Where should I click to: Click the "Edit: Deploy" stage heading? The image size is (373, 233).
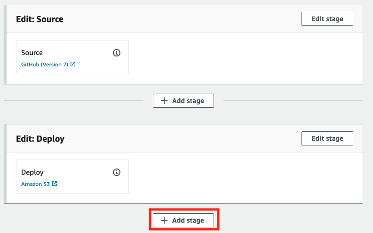40,139
